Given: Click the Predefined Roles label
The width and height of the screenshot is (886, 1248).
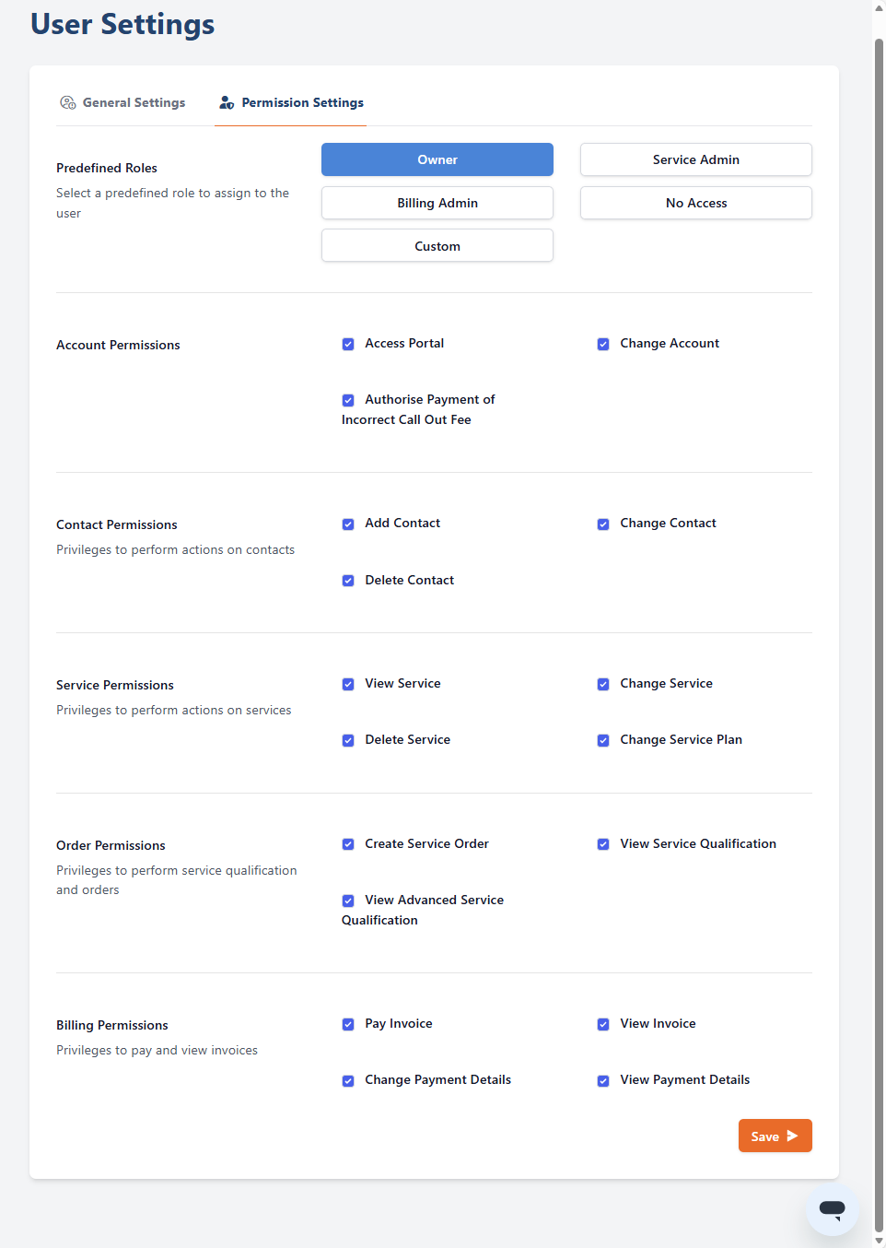Looking at the screenshot, I should tap(107, 168).
